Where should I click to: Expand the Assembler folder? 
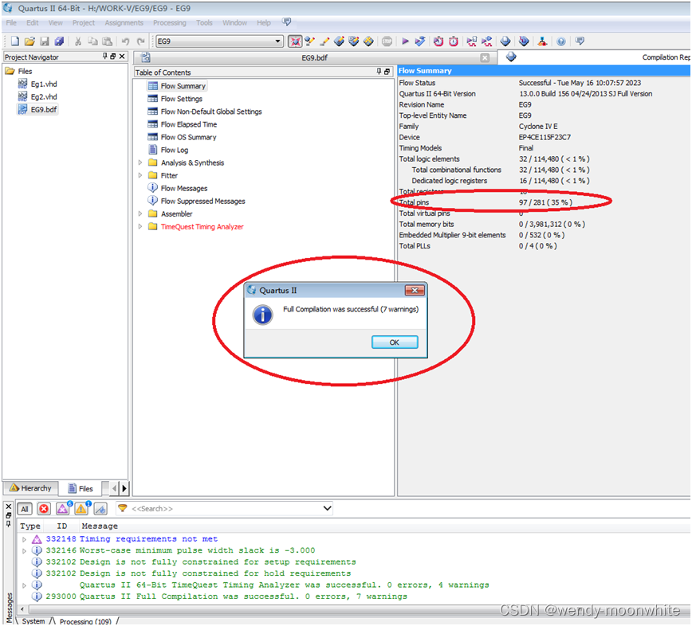point(140,213)
